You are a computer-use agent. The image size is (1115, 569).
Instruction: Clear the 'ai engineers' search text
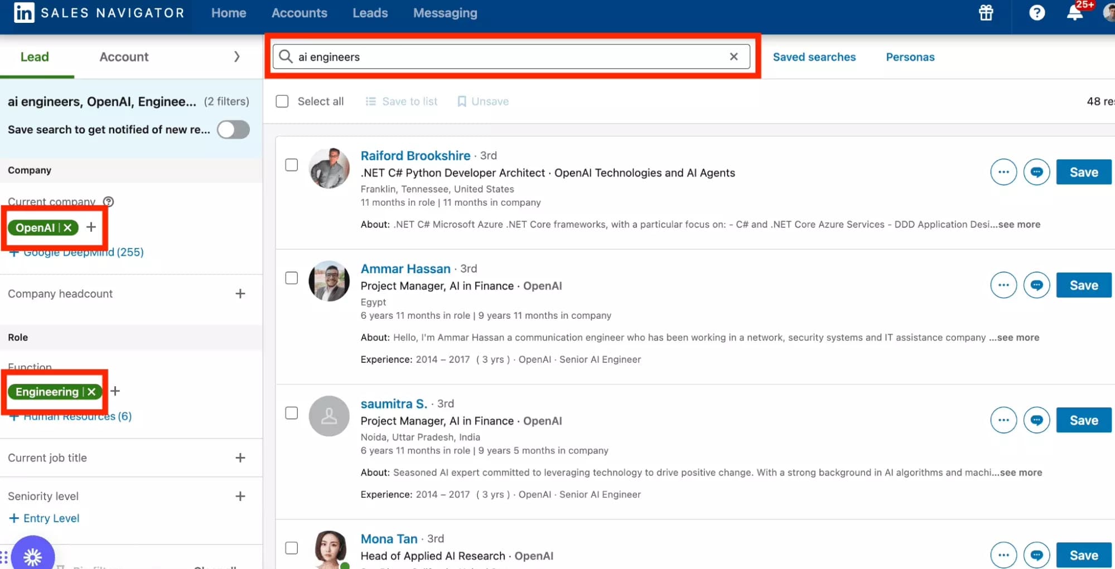pyautogui.click(x=733, y=56)
